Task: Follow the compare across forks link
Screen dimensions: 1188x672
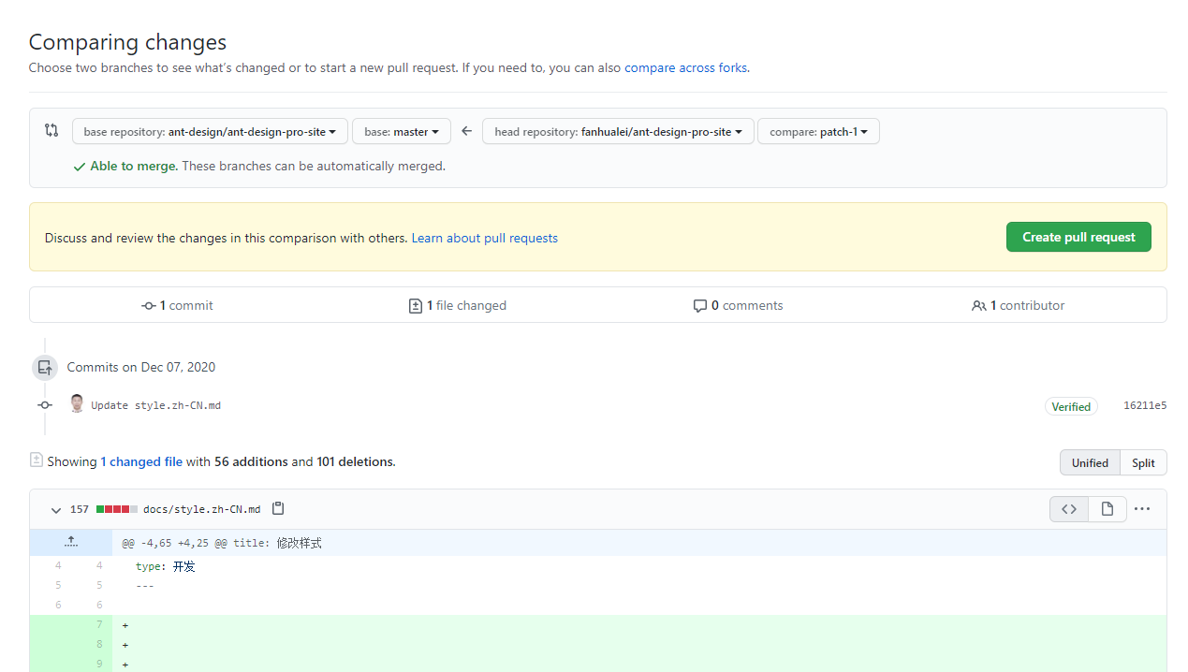Action: point(685,67)
